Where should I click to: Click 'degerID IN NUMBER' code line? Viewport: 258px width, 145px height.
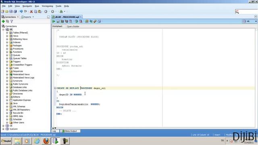coord(71,95)
